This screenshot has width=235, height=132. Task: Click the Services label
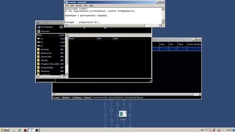tap(45, 31)
